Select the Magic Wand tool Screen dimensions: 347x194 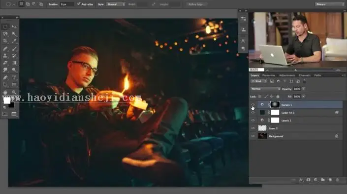[14, 34]
